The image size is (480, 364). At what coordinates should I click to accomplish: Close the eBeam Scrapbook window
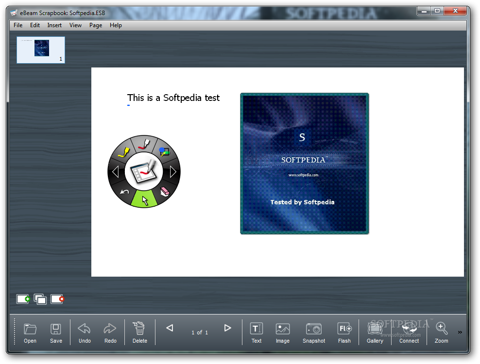click(455, 11)
